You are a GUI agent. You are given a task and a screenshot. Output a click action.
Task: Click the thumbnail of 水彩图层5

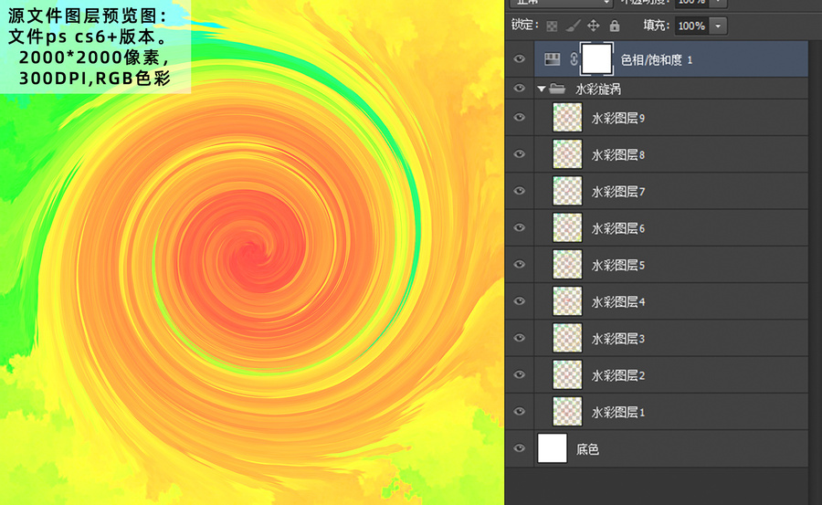coord(567,264)
